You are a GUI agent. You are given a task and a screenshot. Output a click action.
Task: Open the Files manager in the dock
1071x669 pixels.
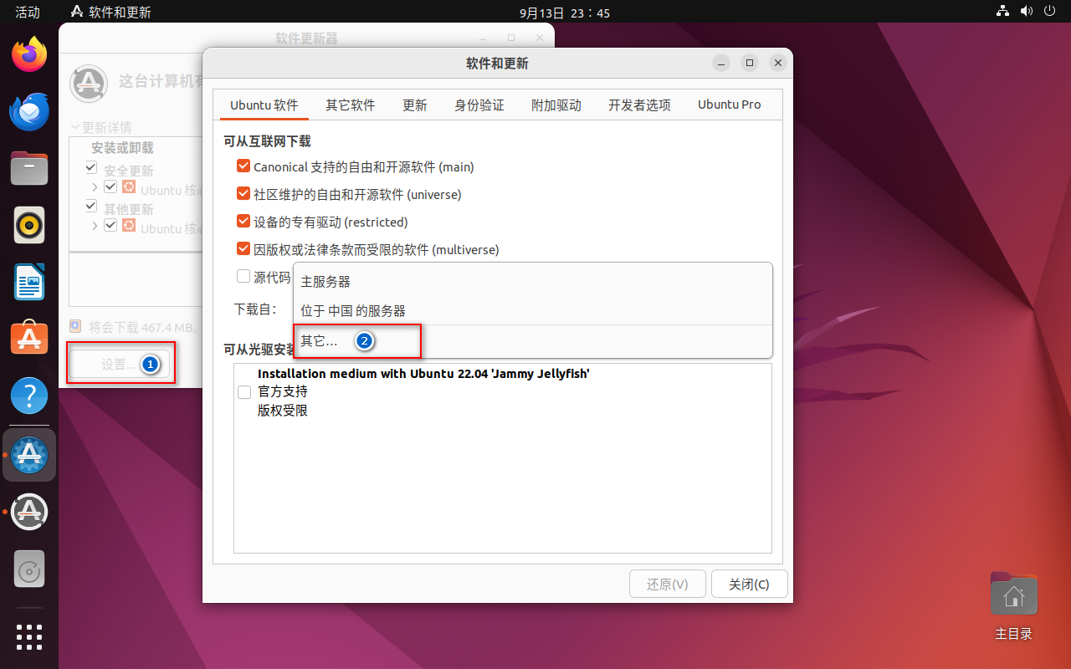[29, 168]
